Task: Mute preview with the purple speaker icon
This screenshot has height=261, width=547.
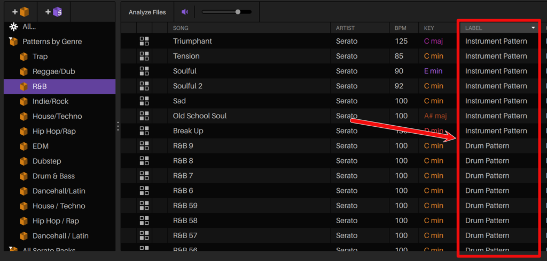Action: click(185, 12)
